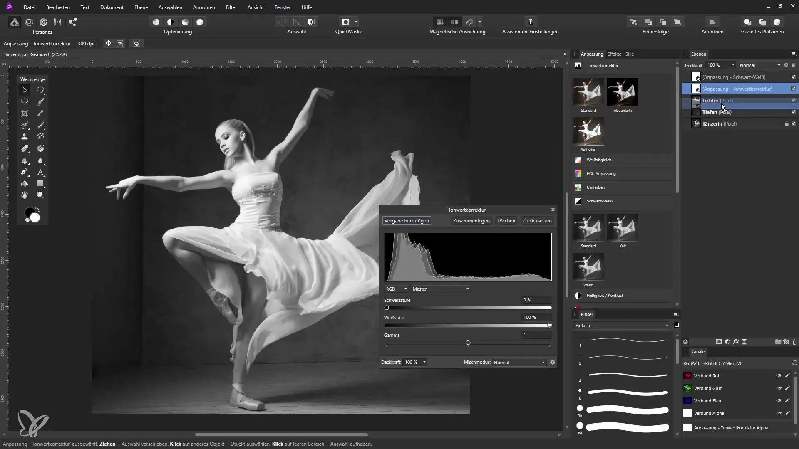
Task: Open Tonwertkorrektur dialog gear settings
Action: tap(553, 362)
